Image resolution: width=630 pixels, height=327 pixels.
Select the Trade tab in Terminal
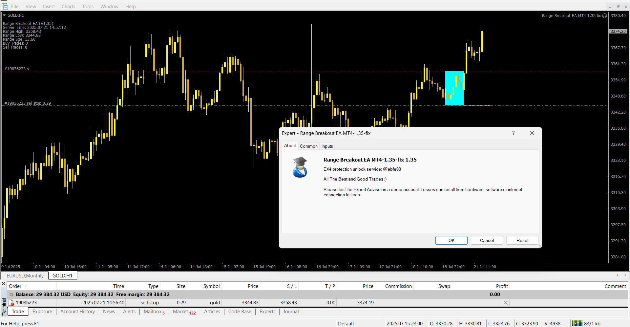click(18, 312)
